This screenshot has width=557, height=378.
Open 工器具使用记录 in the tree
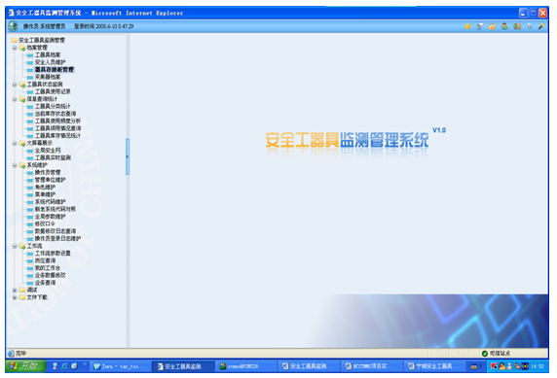(x=53, y=91)
